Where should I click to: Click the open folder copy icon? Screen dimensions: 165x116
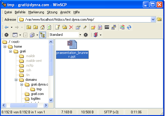pyautogui.click(x=65, y=27)
